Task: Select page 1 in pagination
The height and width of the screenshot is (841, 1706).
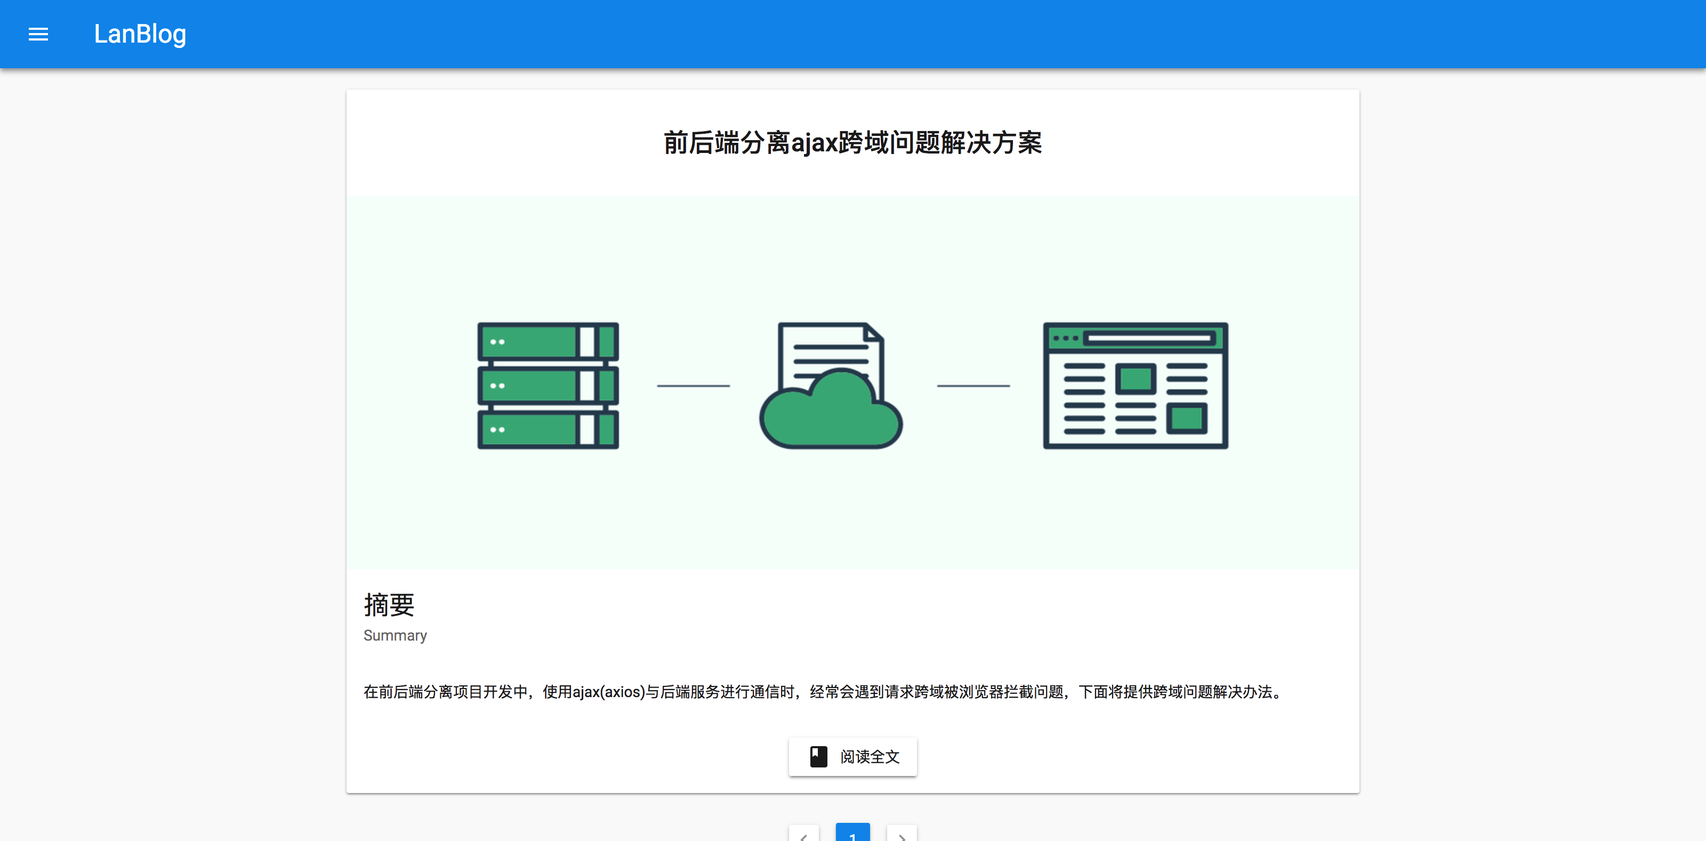Action: [x=852, y=834]
